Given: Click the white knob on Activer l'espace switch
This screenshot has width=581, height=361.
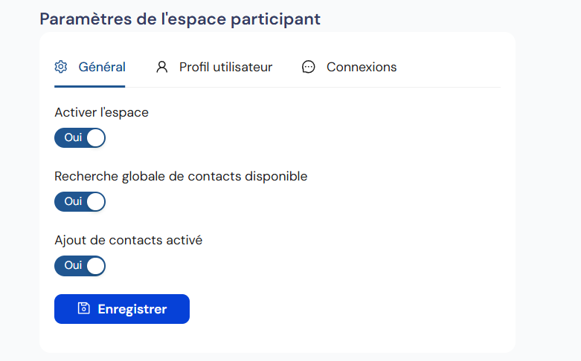Looking at the screenshot, I should [95, 138].
